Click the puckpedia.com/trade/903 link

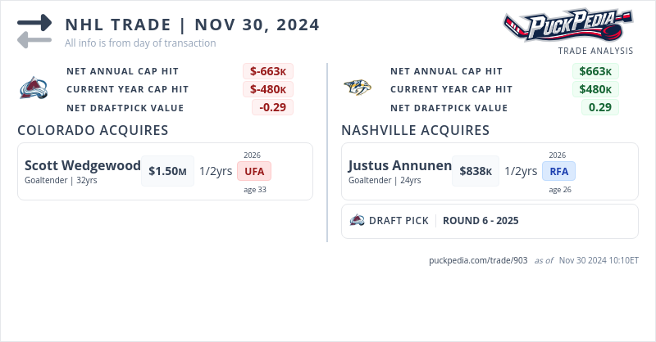pyautogui.click(x=478, y=260)
